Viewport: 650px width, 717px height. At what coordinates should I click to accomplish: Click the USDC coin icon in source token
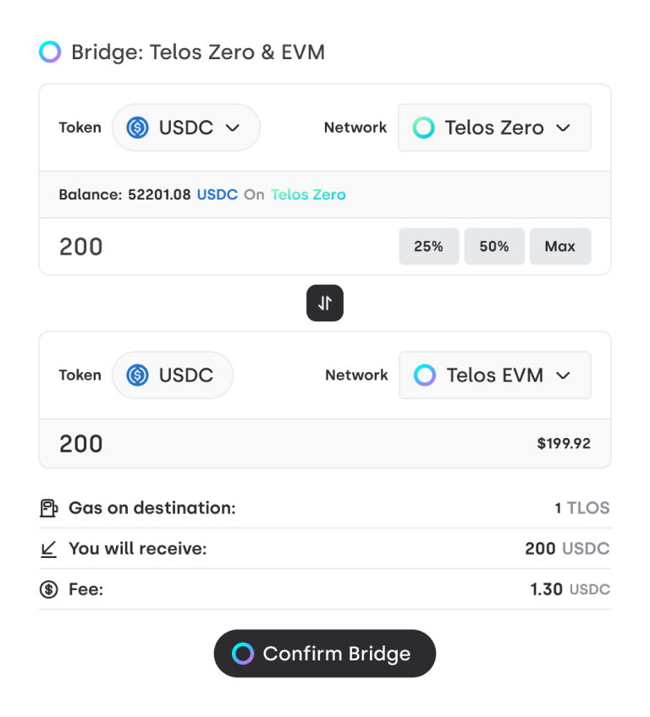coord(137,128)
